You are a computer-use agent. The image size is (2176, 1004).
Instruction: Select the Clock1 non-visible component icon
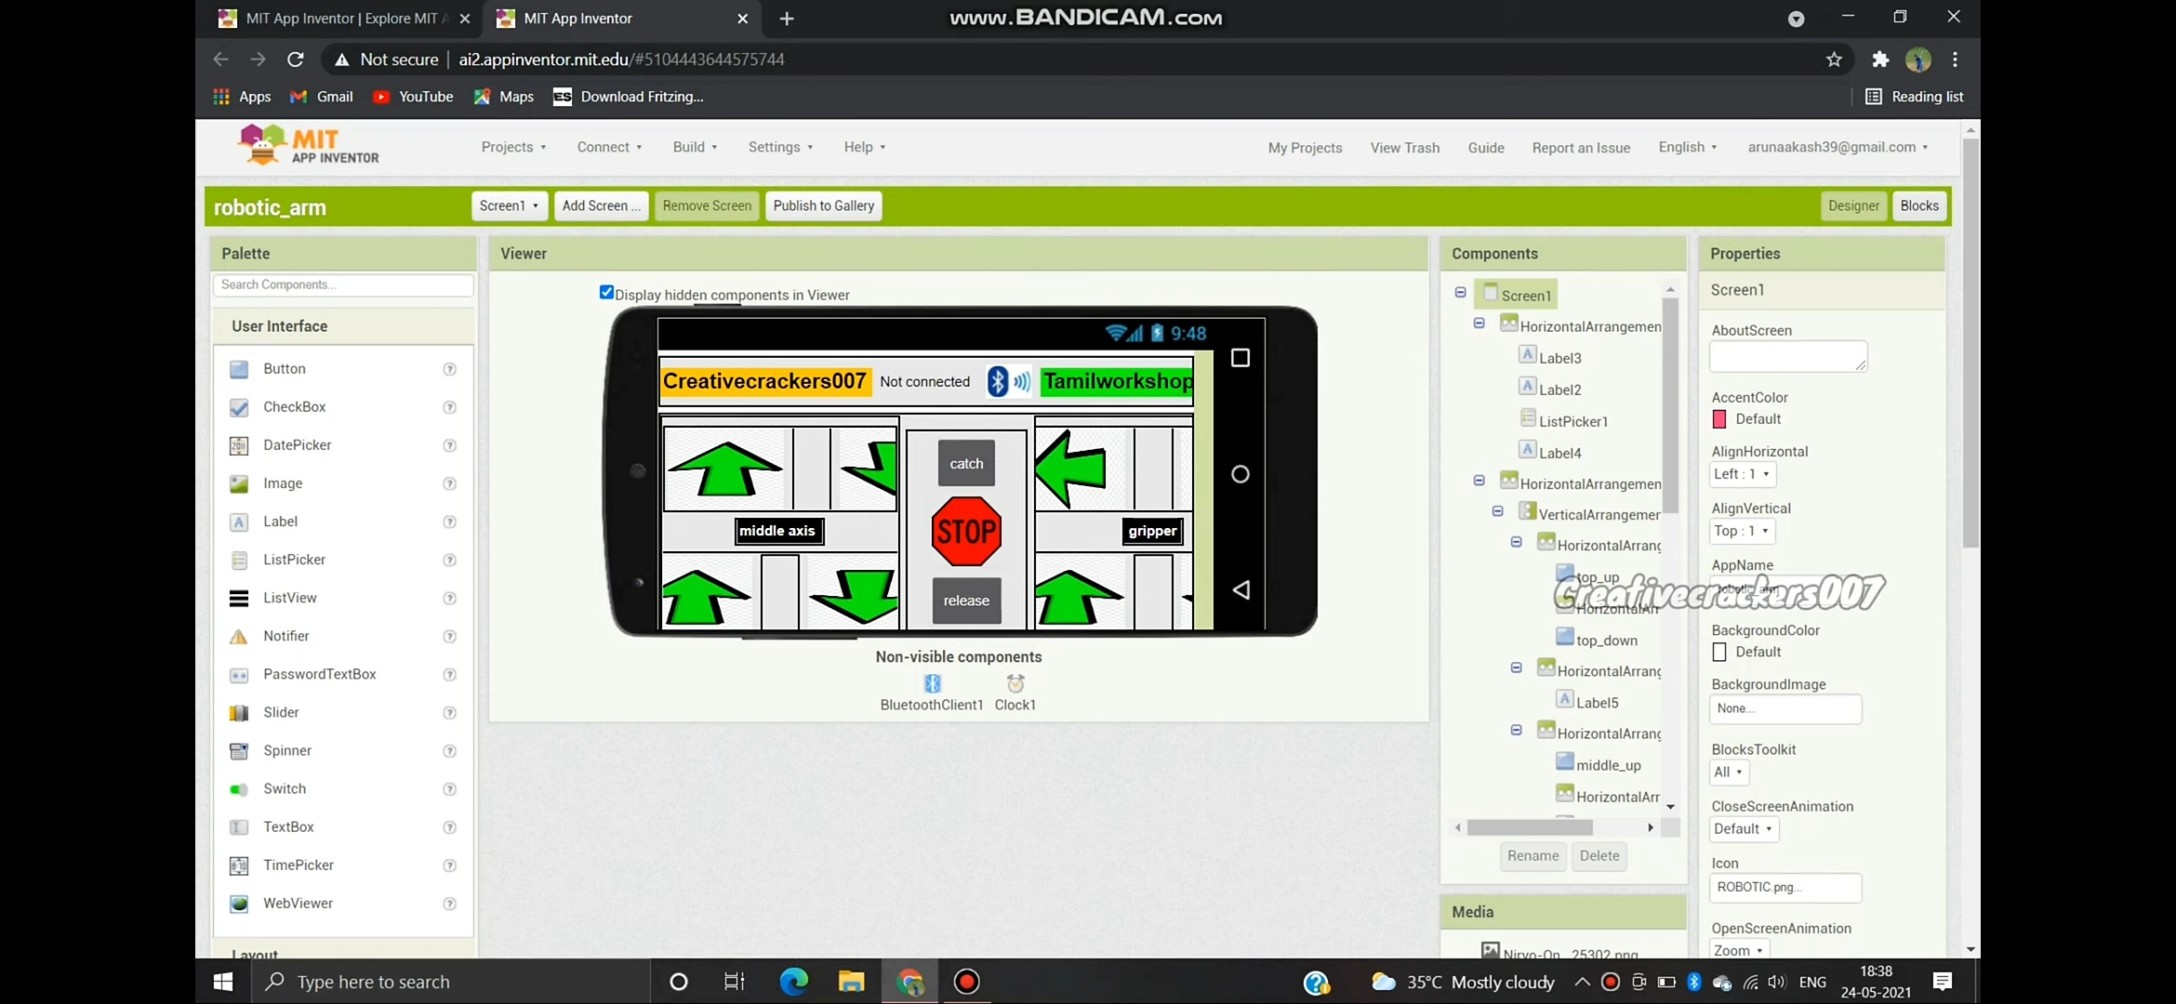click(1015, 684)
